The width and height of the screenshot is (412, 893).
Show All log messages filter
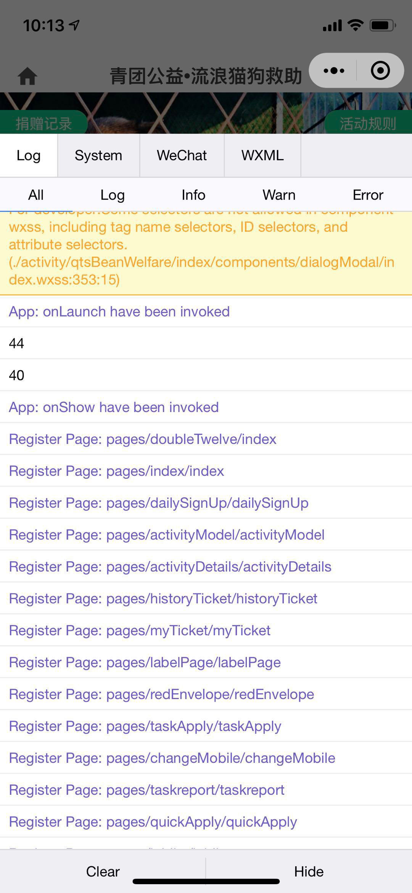coord(36,195)
